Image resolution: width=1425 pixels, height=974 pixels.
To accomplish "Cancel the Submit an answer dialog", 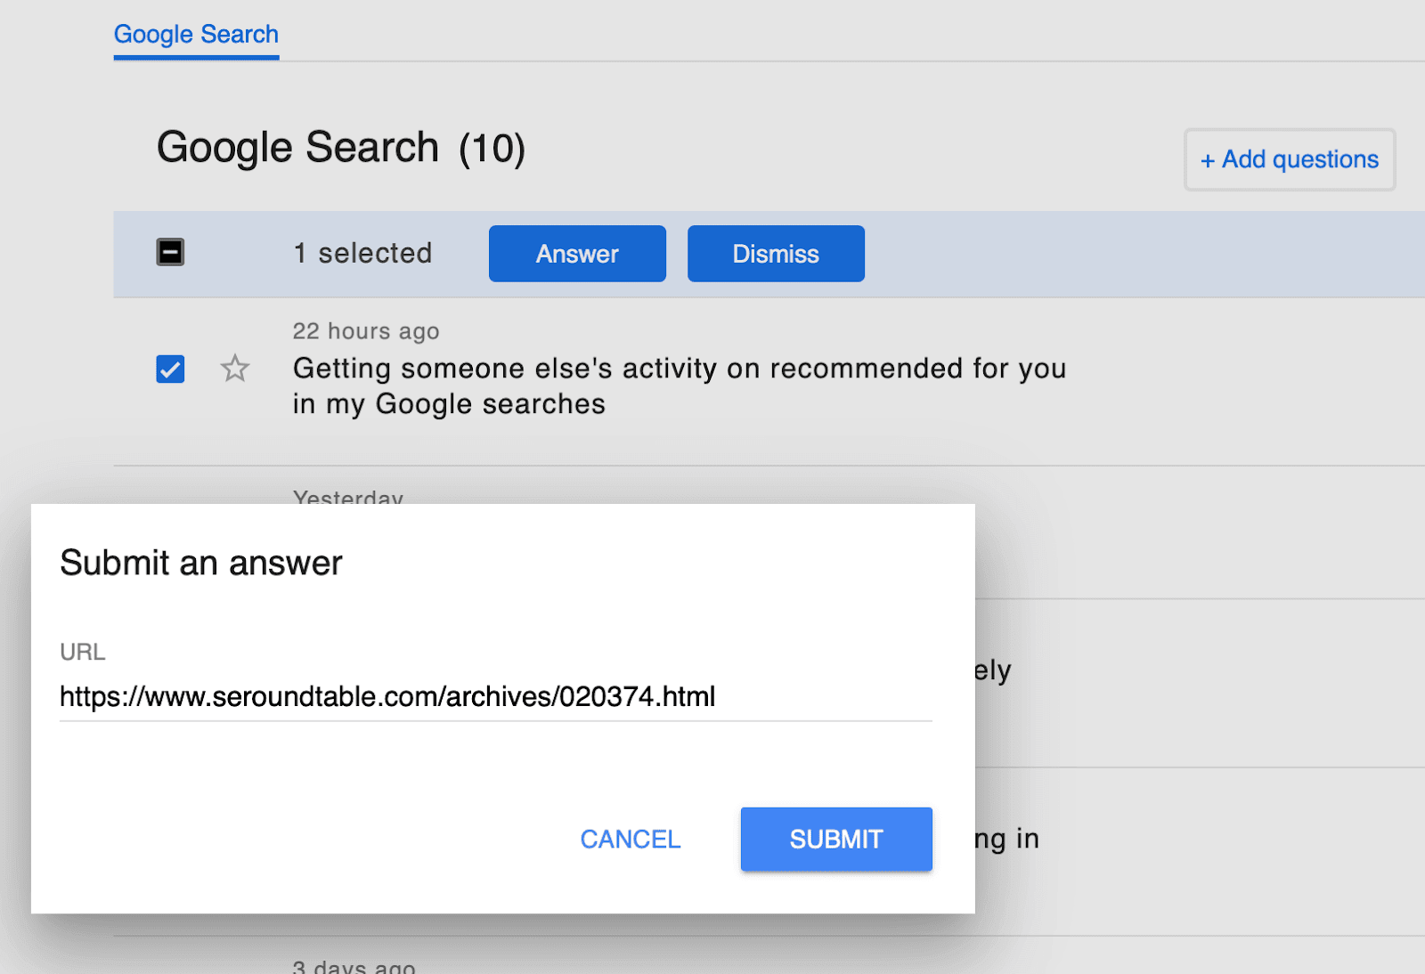I will pyautogui.click(x=630, y=839).
